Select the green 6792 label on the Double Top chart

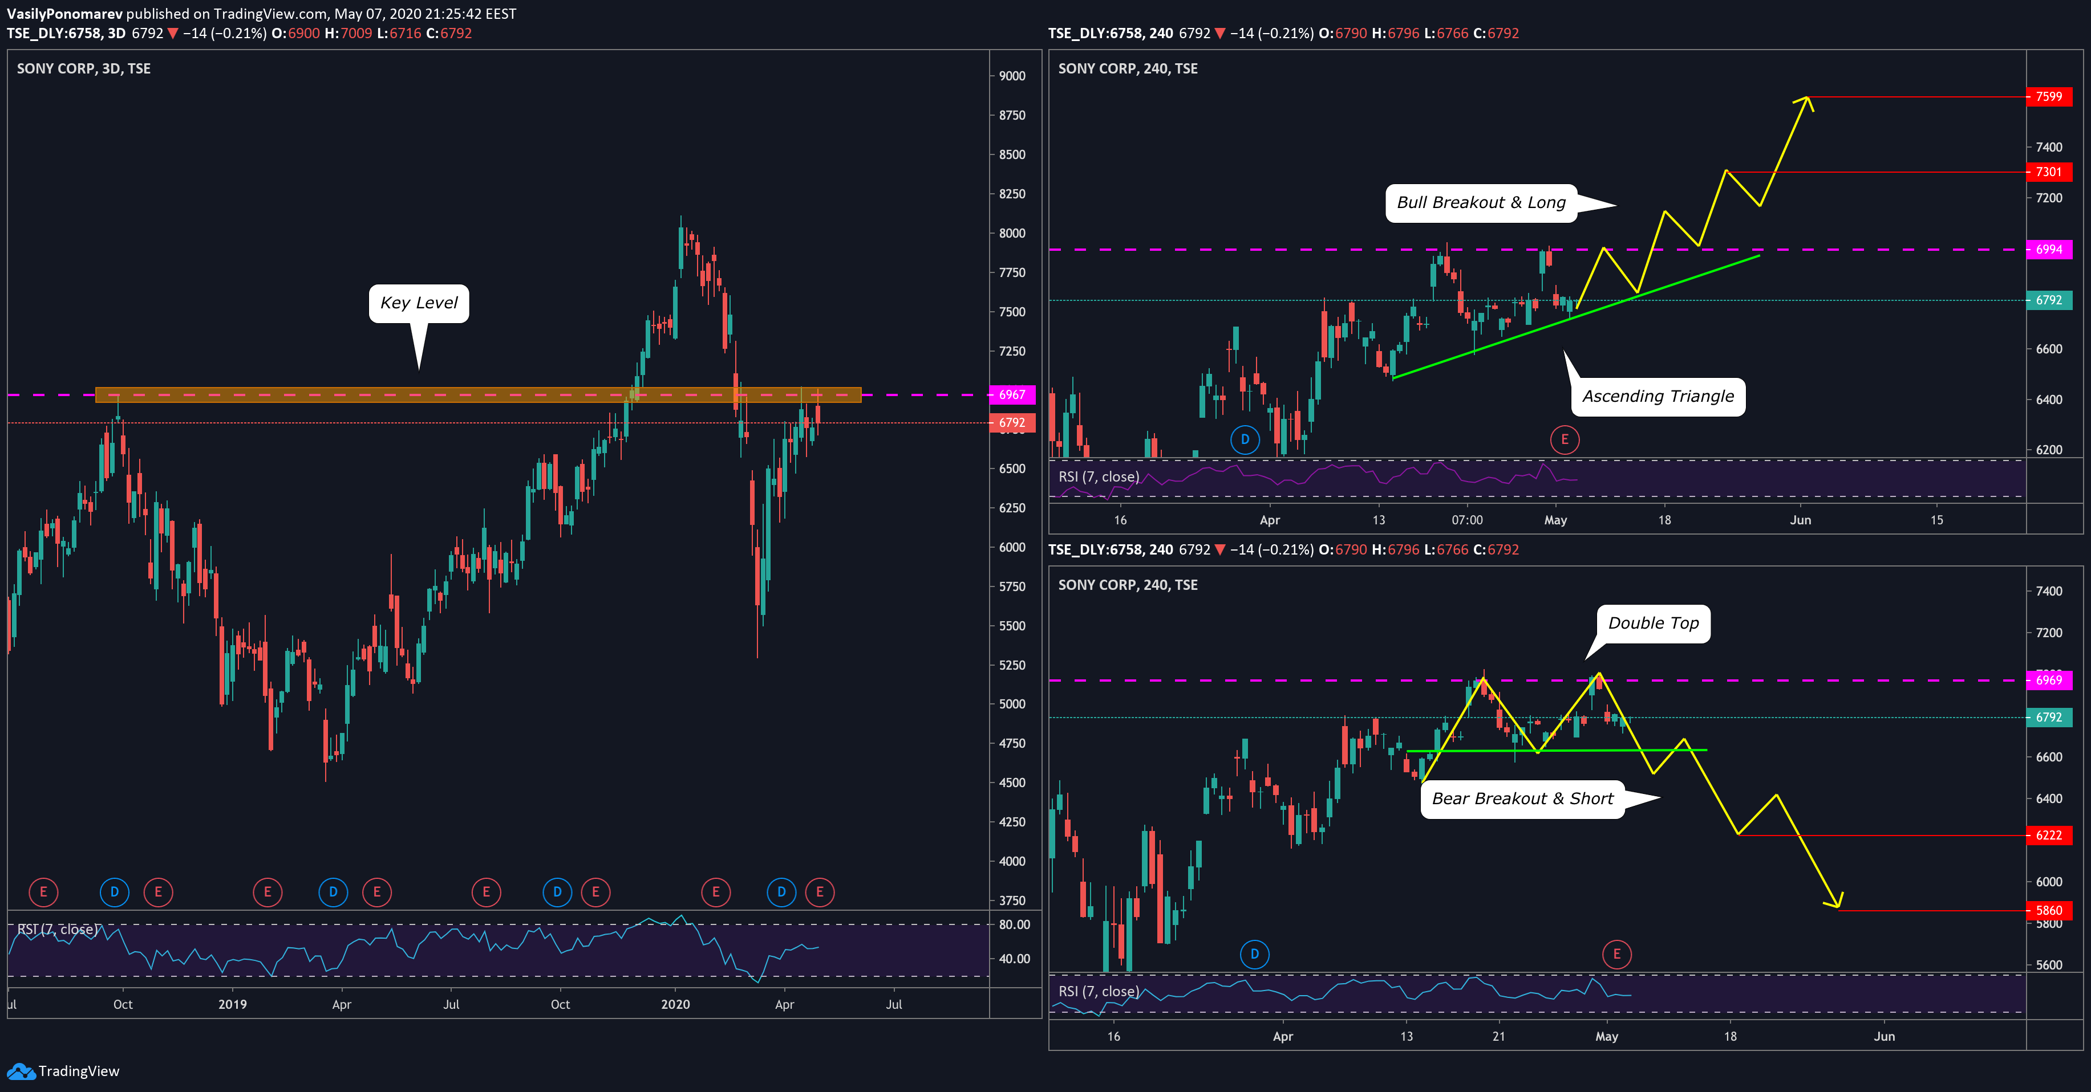click(2048, 717)
